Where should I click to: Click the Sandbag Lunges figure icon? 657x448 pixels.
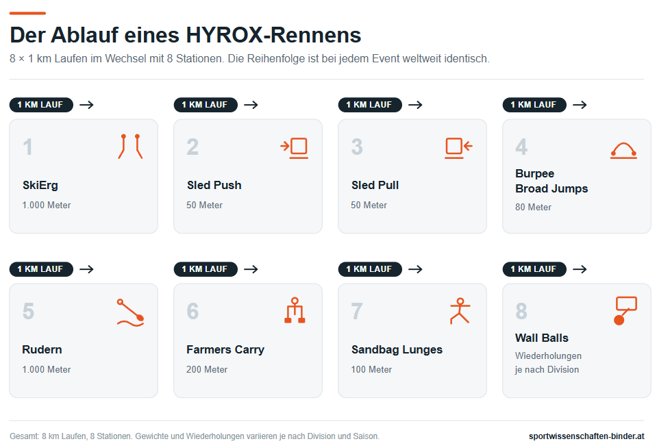coord(460,310)
